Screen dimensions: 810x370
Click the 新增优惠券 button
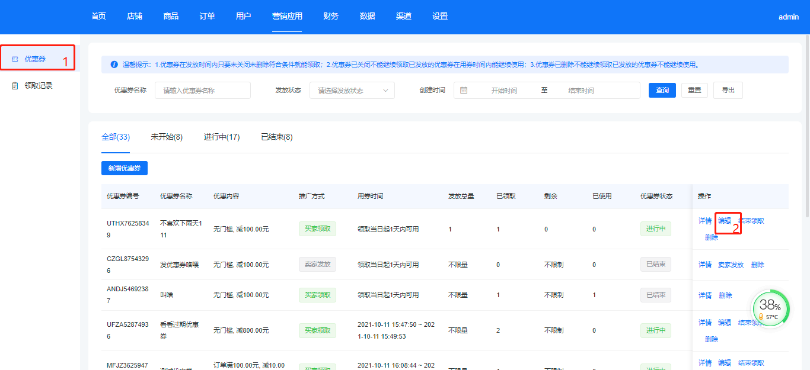[125, 168]
